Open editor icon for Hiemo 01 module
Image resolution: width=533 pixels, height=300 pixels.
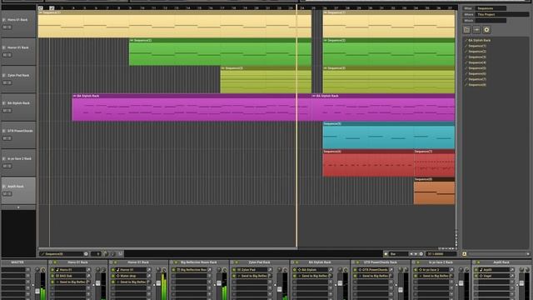88,270
